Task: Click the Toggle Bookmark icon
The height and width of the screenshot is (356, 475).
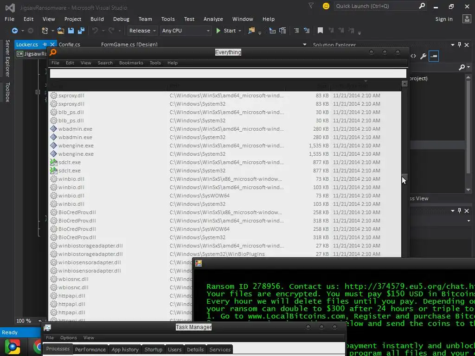Action: tap(320, 31)
